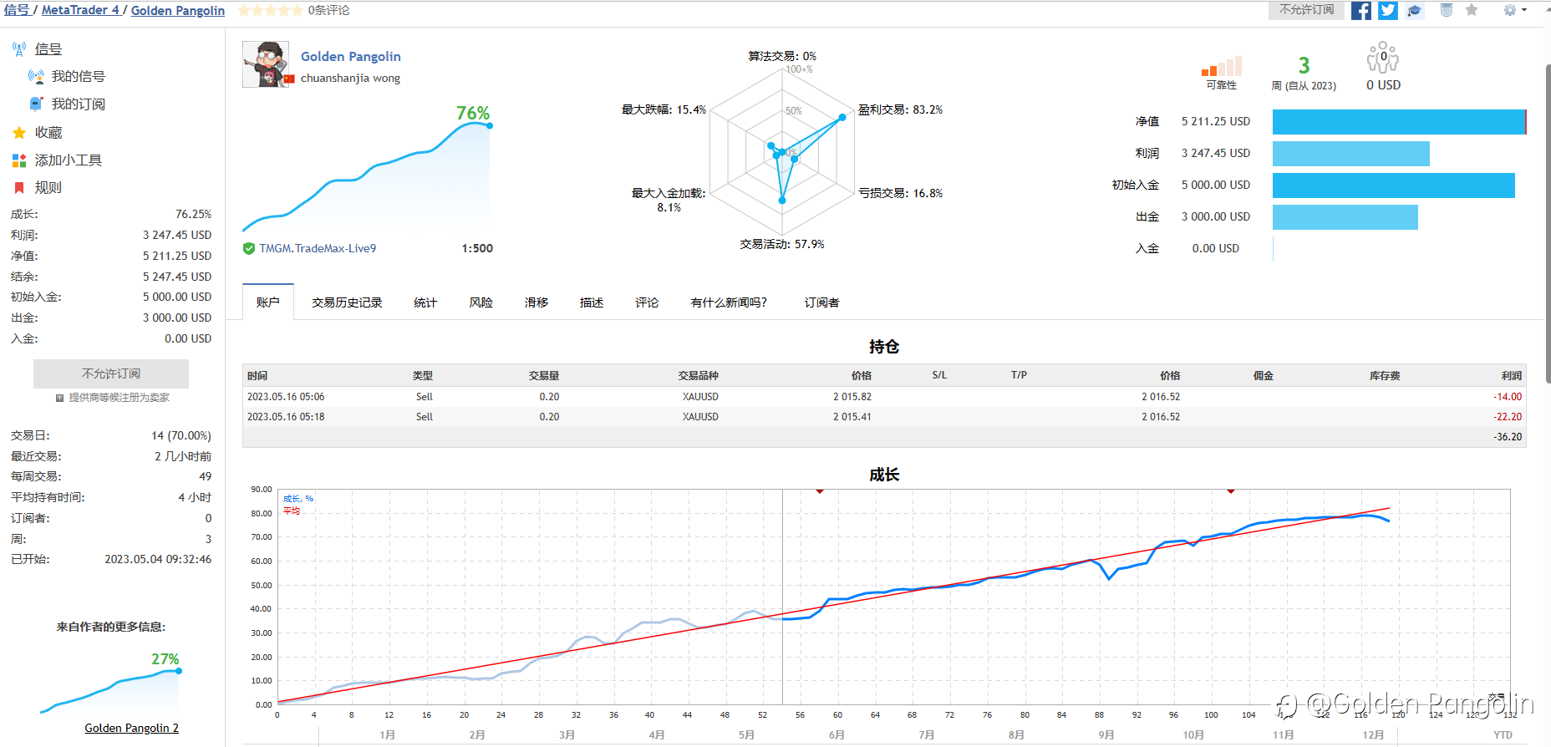Screen dimensions: 1551x747
Task: Click the -36.20 total profit cell
Action: pyautogui.click(x=1508, y=437)
